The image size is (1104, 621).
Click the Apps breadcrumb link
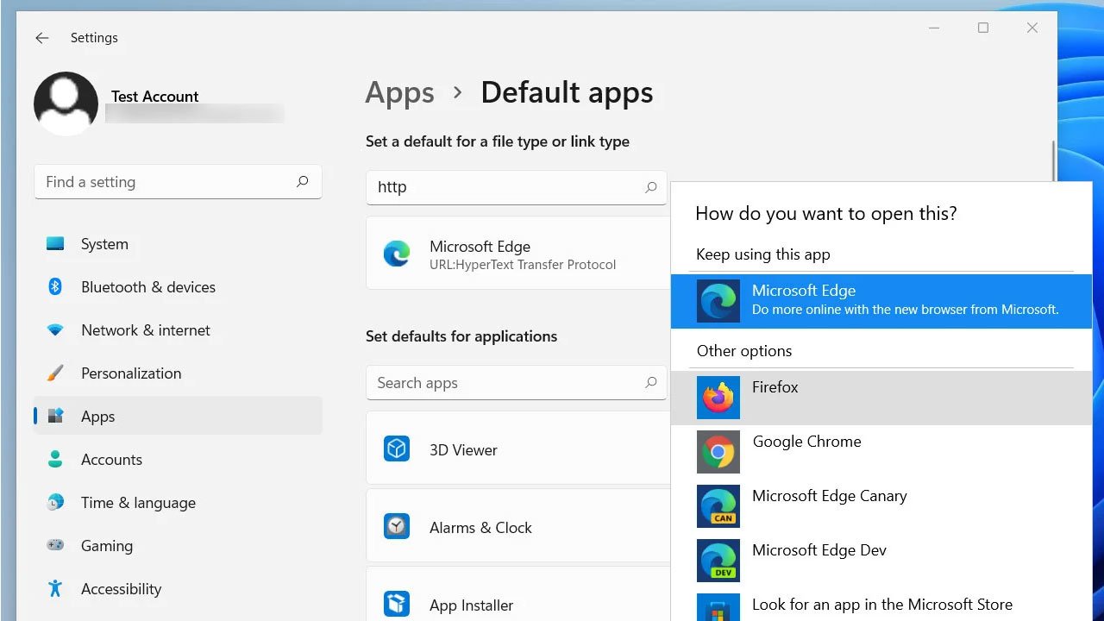click(399, 92)
